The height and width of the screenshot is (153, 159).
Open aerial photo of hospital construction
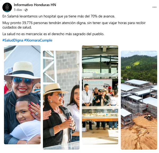(139, 100)
